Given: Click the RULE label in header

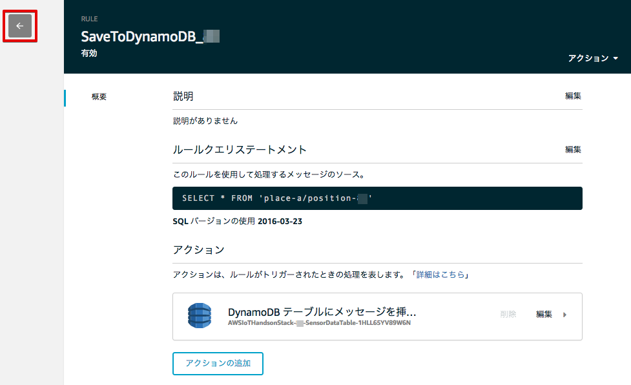Looking at the screenshot, I should tap(89, 19).
